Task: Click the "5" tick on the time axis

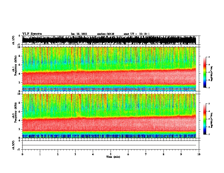Action: tap(111, 154)
